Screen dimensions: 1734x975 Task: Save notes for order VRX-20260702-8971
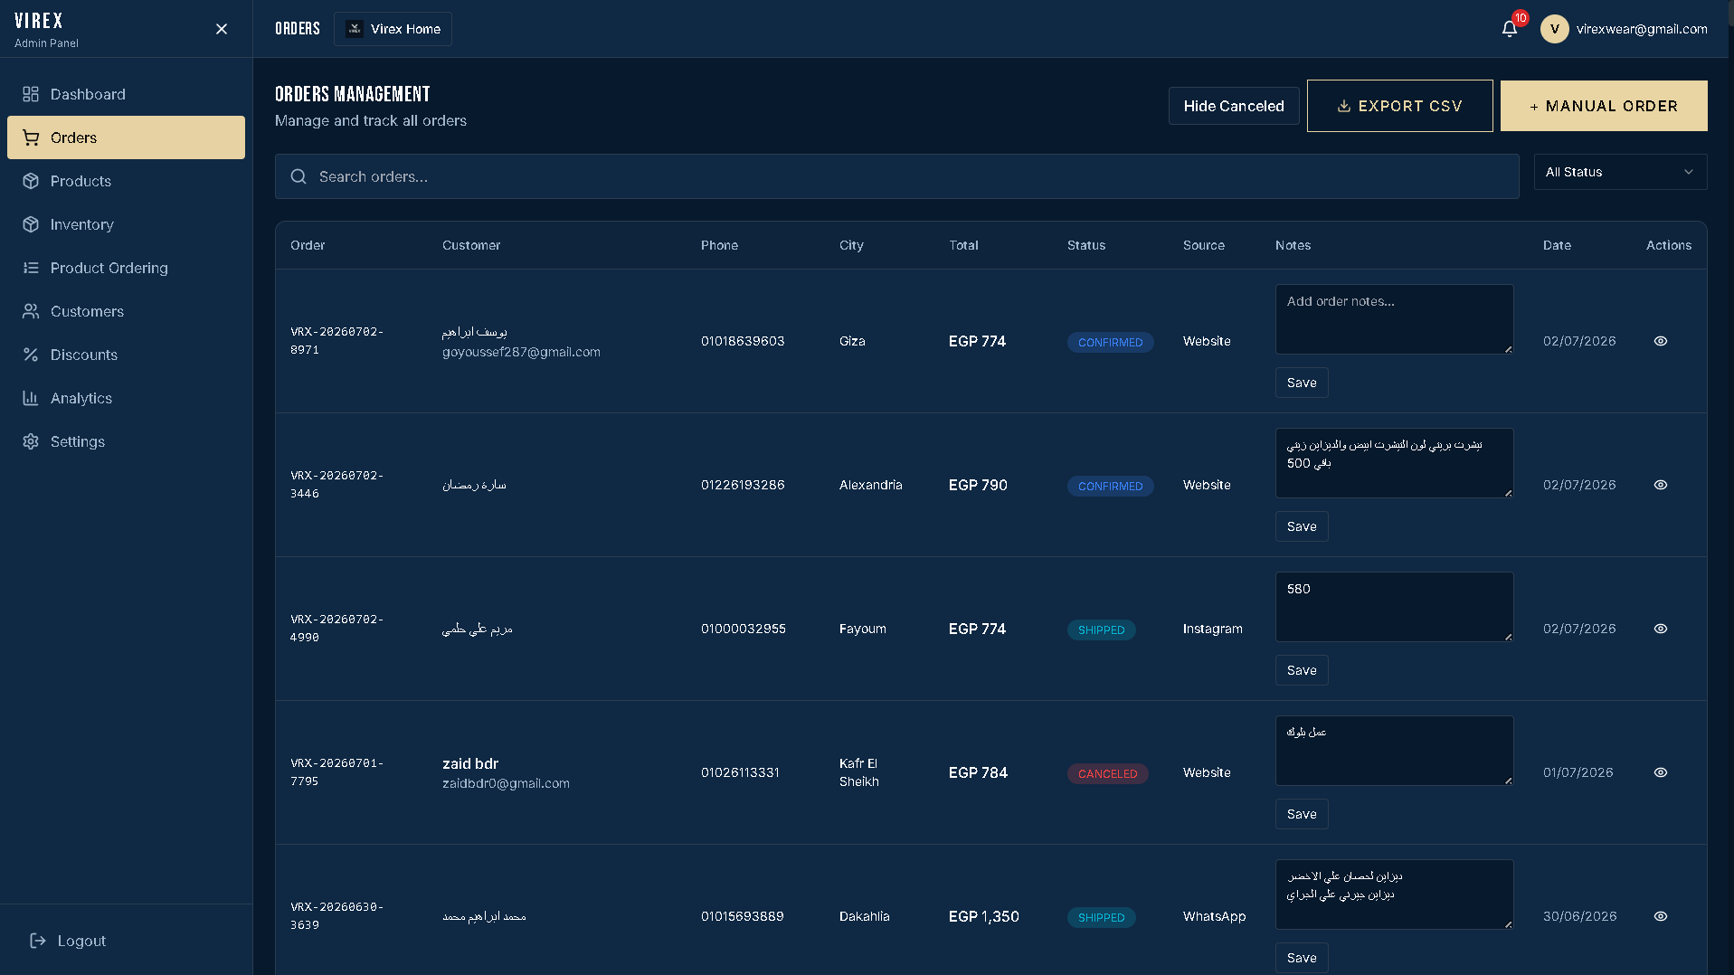[1302, 383]
